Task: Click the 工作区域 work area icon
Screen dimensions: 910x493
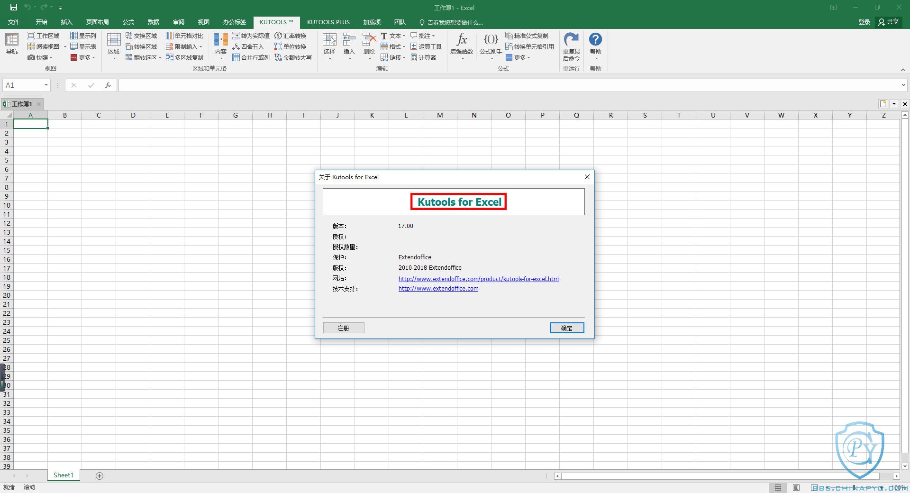Action: (31, 36)
